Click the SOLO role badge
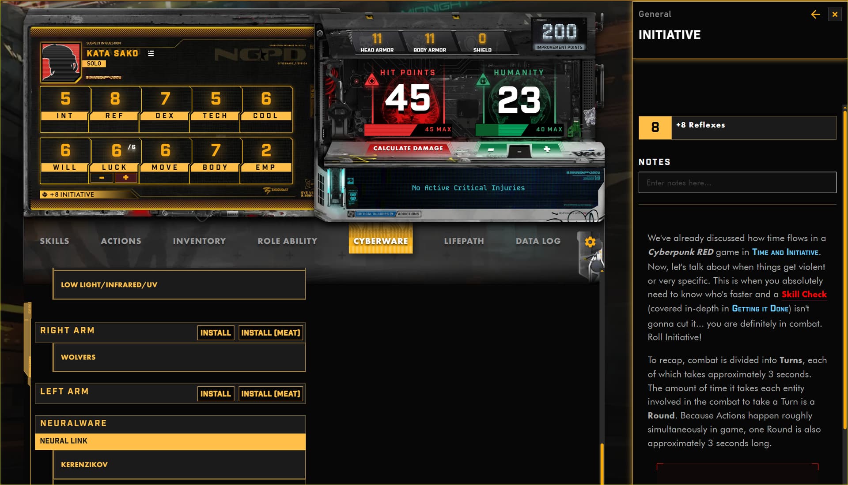Viewport: 848px width, 485px height. [94, 63]
